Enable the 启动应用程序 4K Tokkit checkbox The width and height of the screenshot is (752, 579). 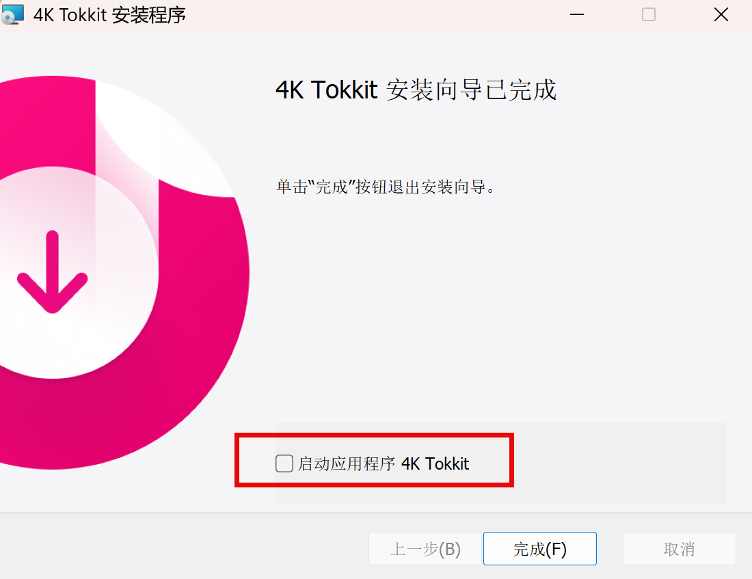click(284, 463)
